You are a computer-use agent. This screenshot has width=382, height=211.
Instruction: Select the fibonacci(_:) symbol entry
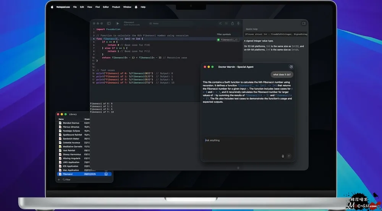point(228,40)
